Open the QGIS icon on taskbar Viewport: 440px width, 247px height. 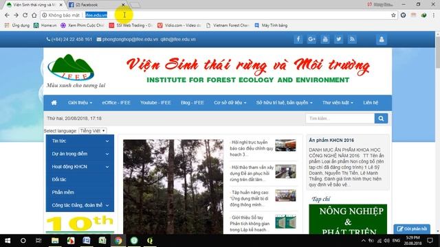(x=150, y=241)
